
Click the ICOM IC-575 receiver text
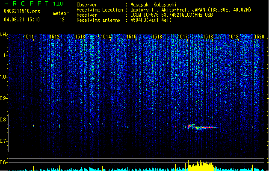pyautogui.click(x=172, y=15)
